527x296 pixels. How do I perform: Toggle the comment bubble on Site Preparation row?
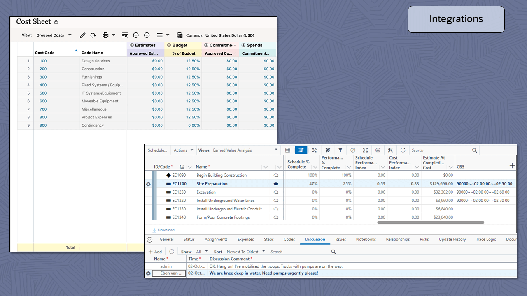tap(276, 184)
